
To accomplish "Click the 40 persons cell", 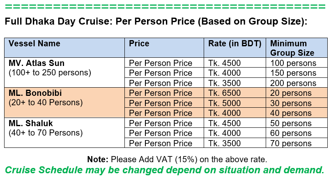I will (x=297, y=113).
